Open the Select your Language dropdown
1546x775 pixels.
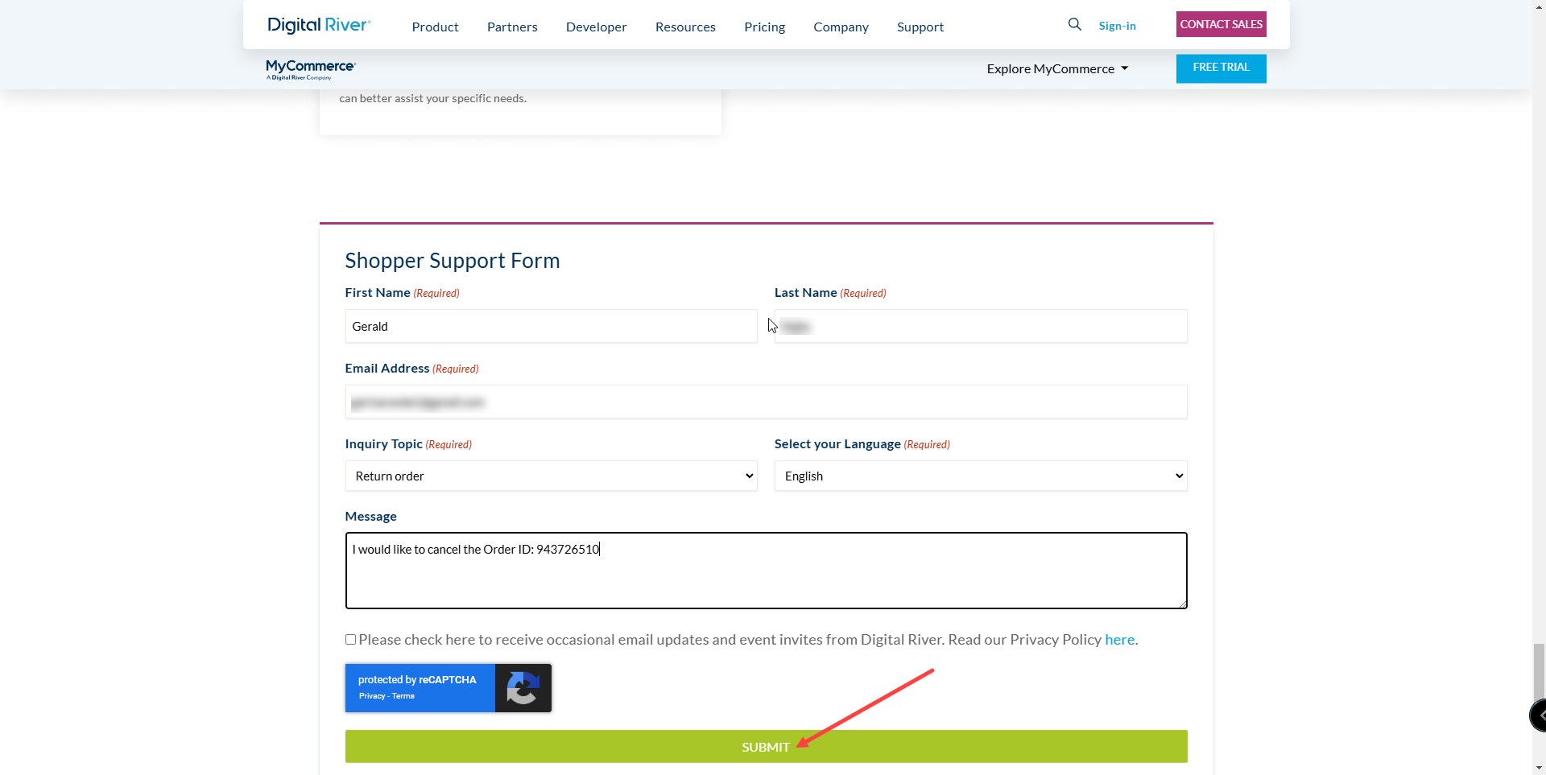coord(980,476)
